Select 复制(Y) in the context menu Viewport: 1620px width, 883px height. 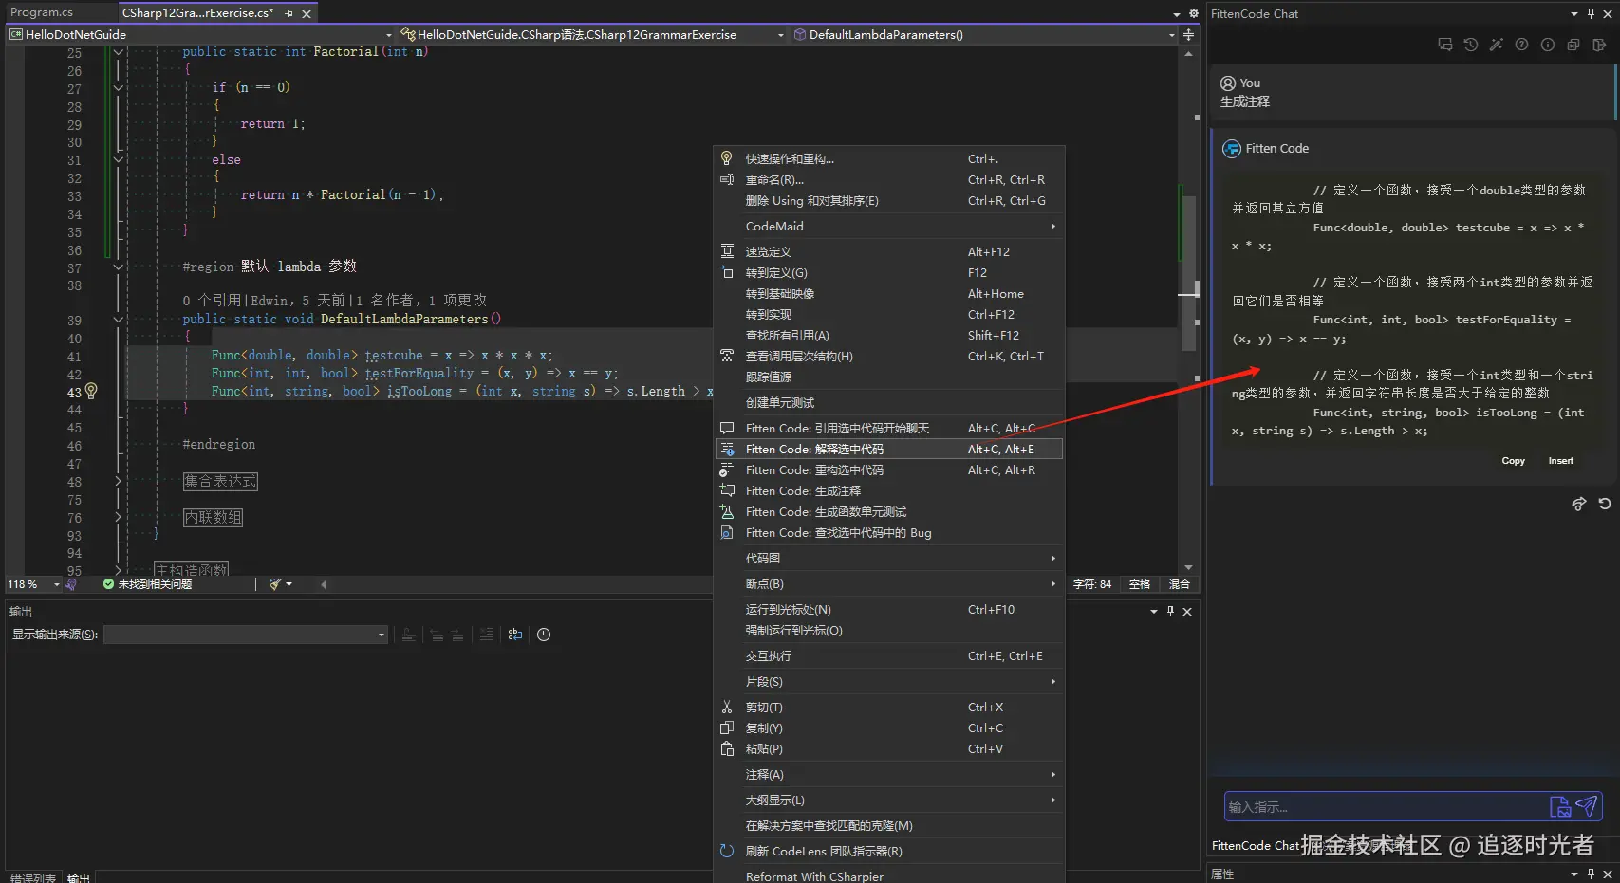tap(889, 727)
